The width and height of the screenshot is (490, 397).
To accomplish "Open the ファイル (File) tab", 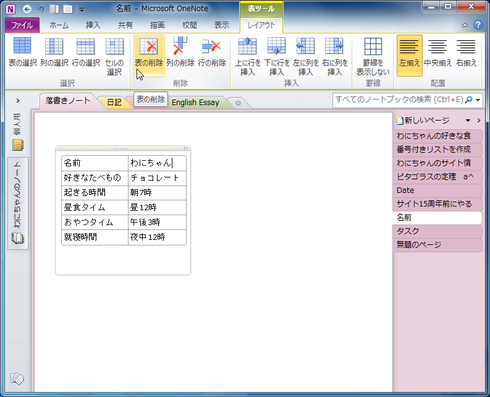I will click(22, 25).
